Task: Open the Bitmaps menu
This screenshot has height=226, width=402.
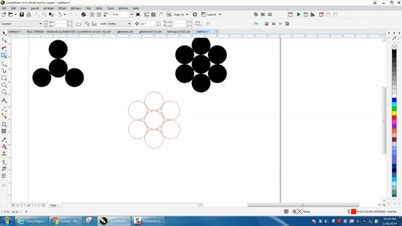Action: coord(76,8)
